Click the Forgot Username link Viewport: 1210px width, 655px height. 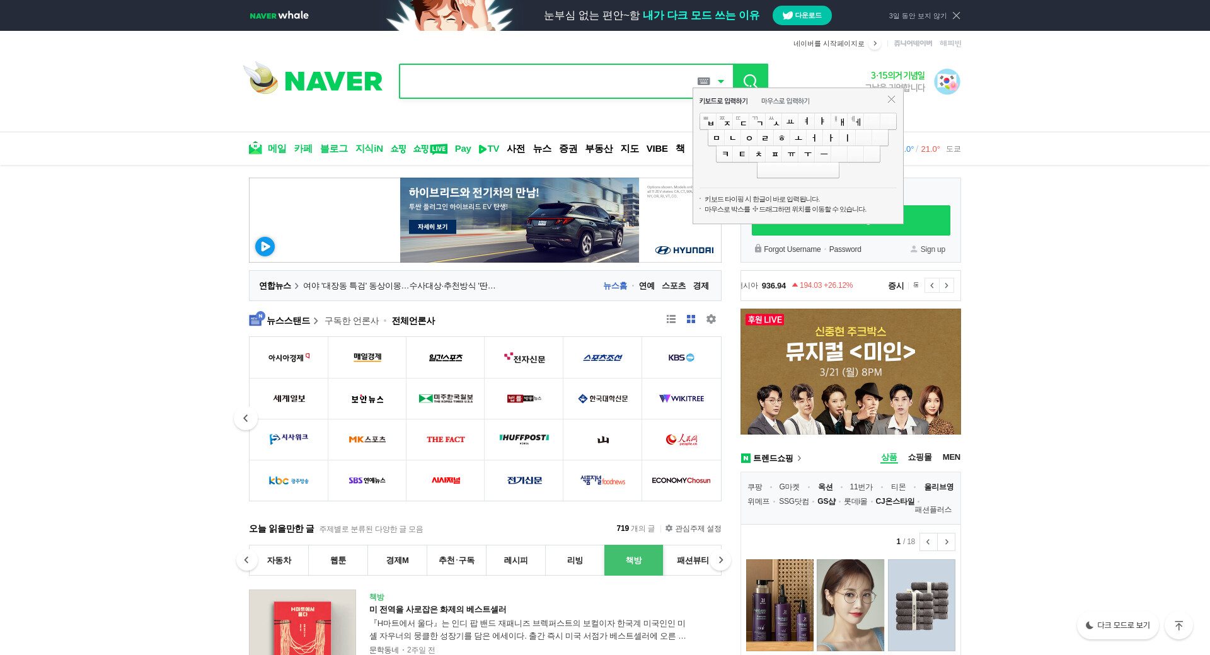point(792,249)
